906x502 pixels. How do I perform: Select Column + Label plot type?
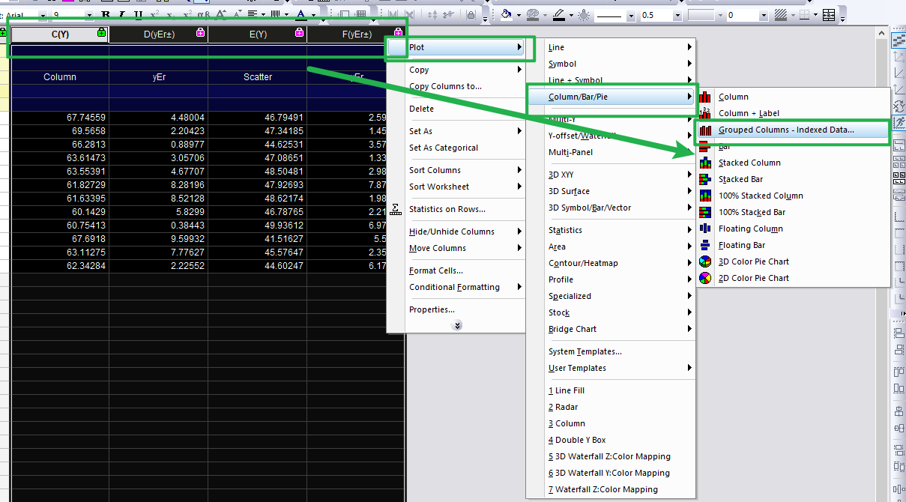(x=793, y=113)
